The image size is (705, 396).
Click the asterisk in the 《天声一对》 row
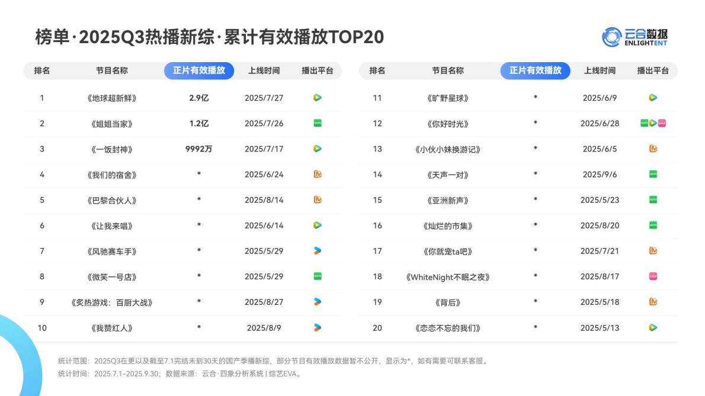tap(535, 174)
